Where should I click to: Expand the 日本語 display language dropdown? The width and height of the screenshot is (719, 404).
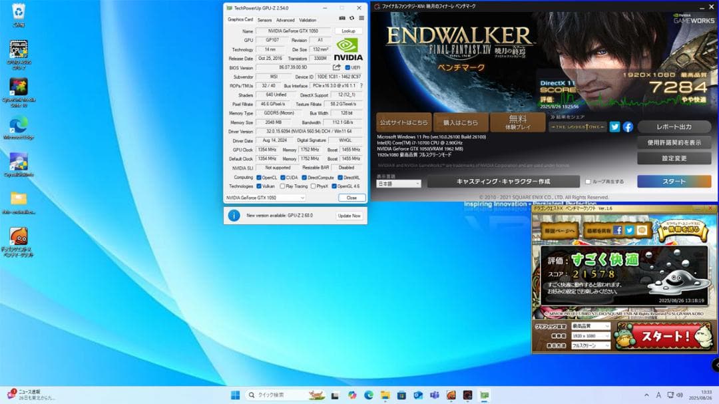[x=398, y=184]
